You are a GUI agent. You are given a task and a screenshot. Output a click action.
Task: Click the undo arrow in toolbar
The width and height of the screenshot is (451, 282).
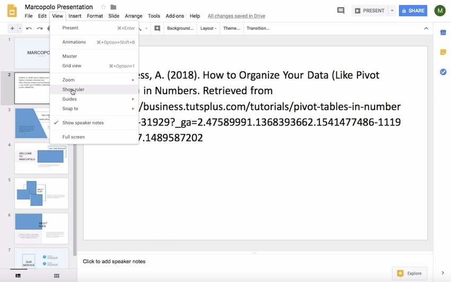29,28
